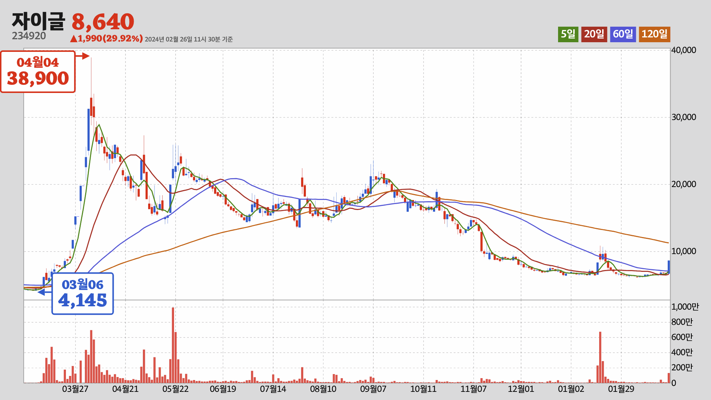
Task: Click the 20일 moving average legend
Action: [x=594, y=34]
